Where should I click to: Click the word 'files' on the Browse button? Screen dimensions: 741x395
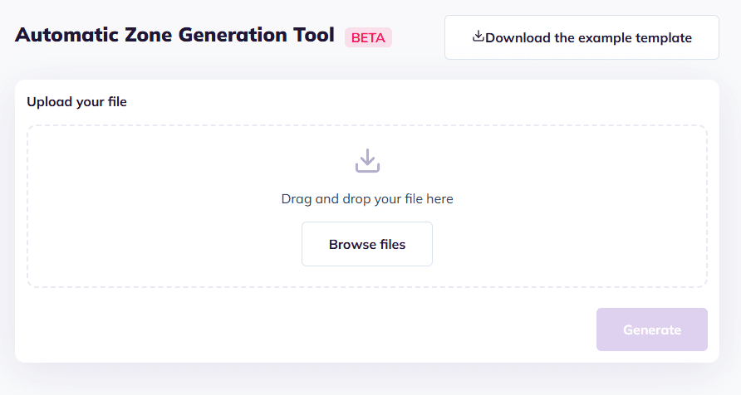coord(392,244)
